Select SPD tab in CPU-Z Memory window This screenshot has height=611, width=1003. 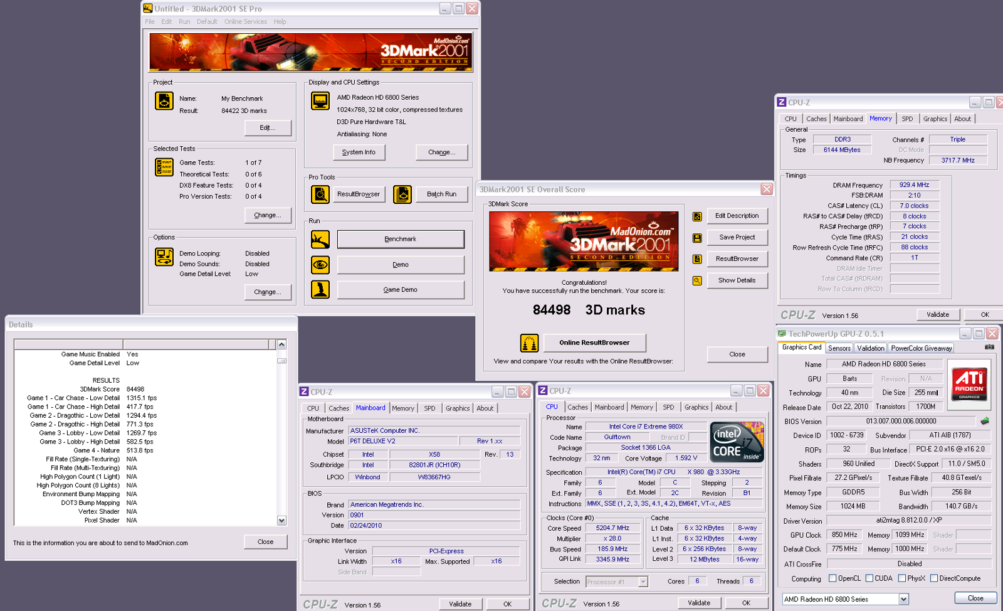[907, 119]
